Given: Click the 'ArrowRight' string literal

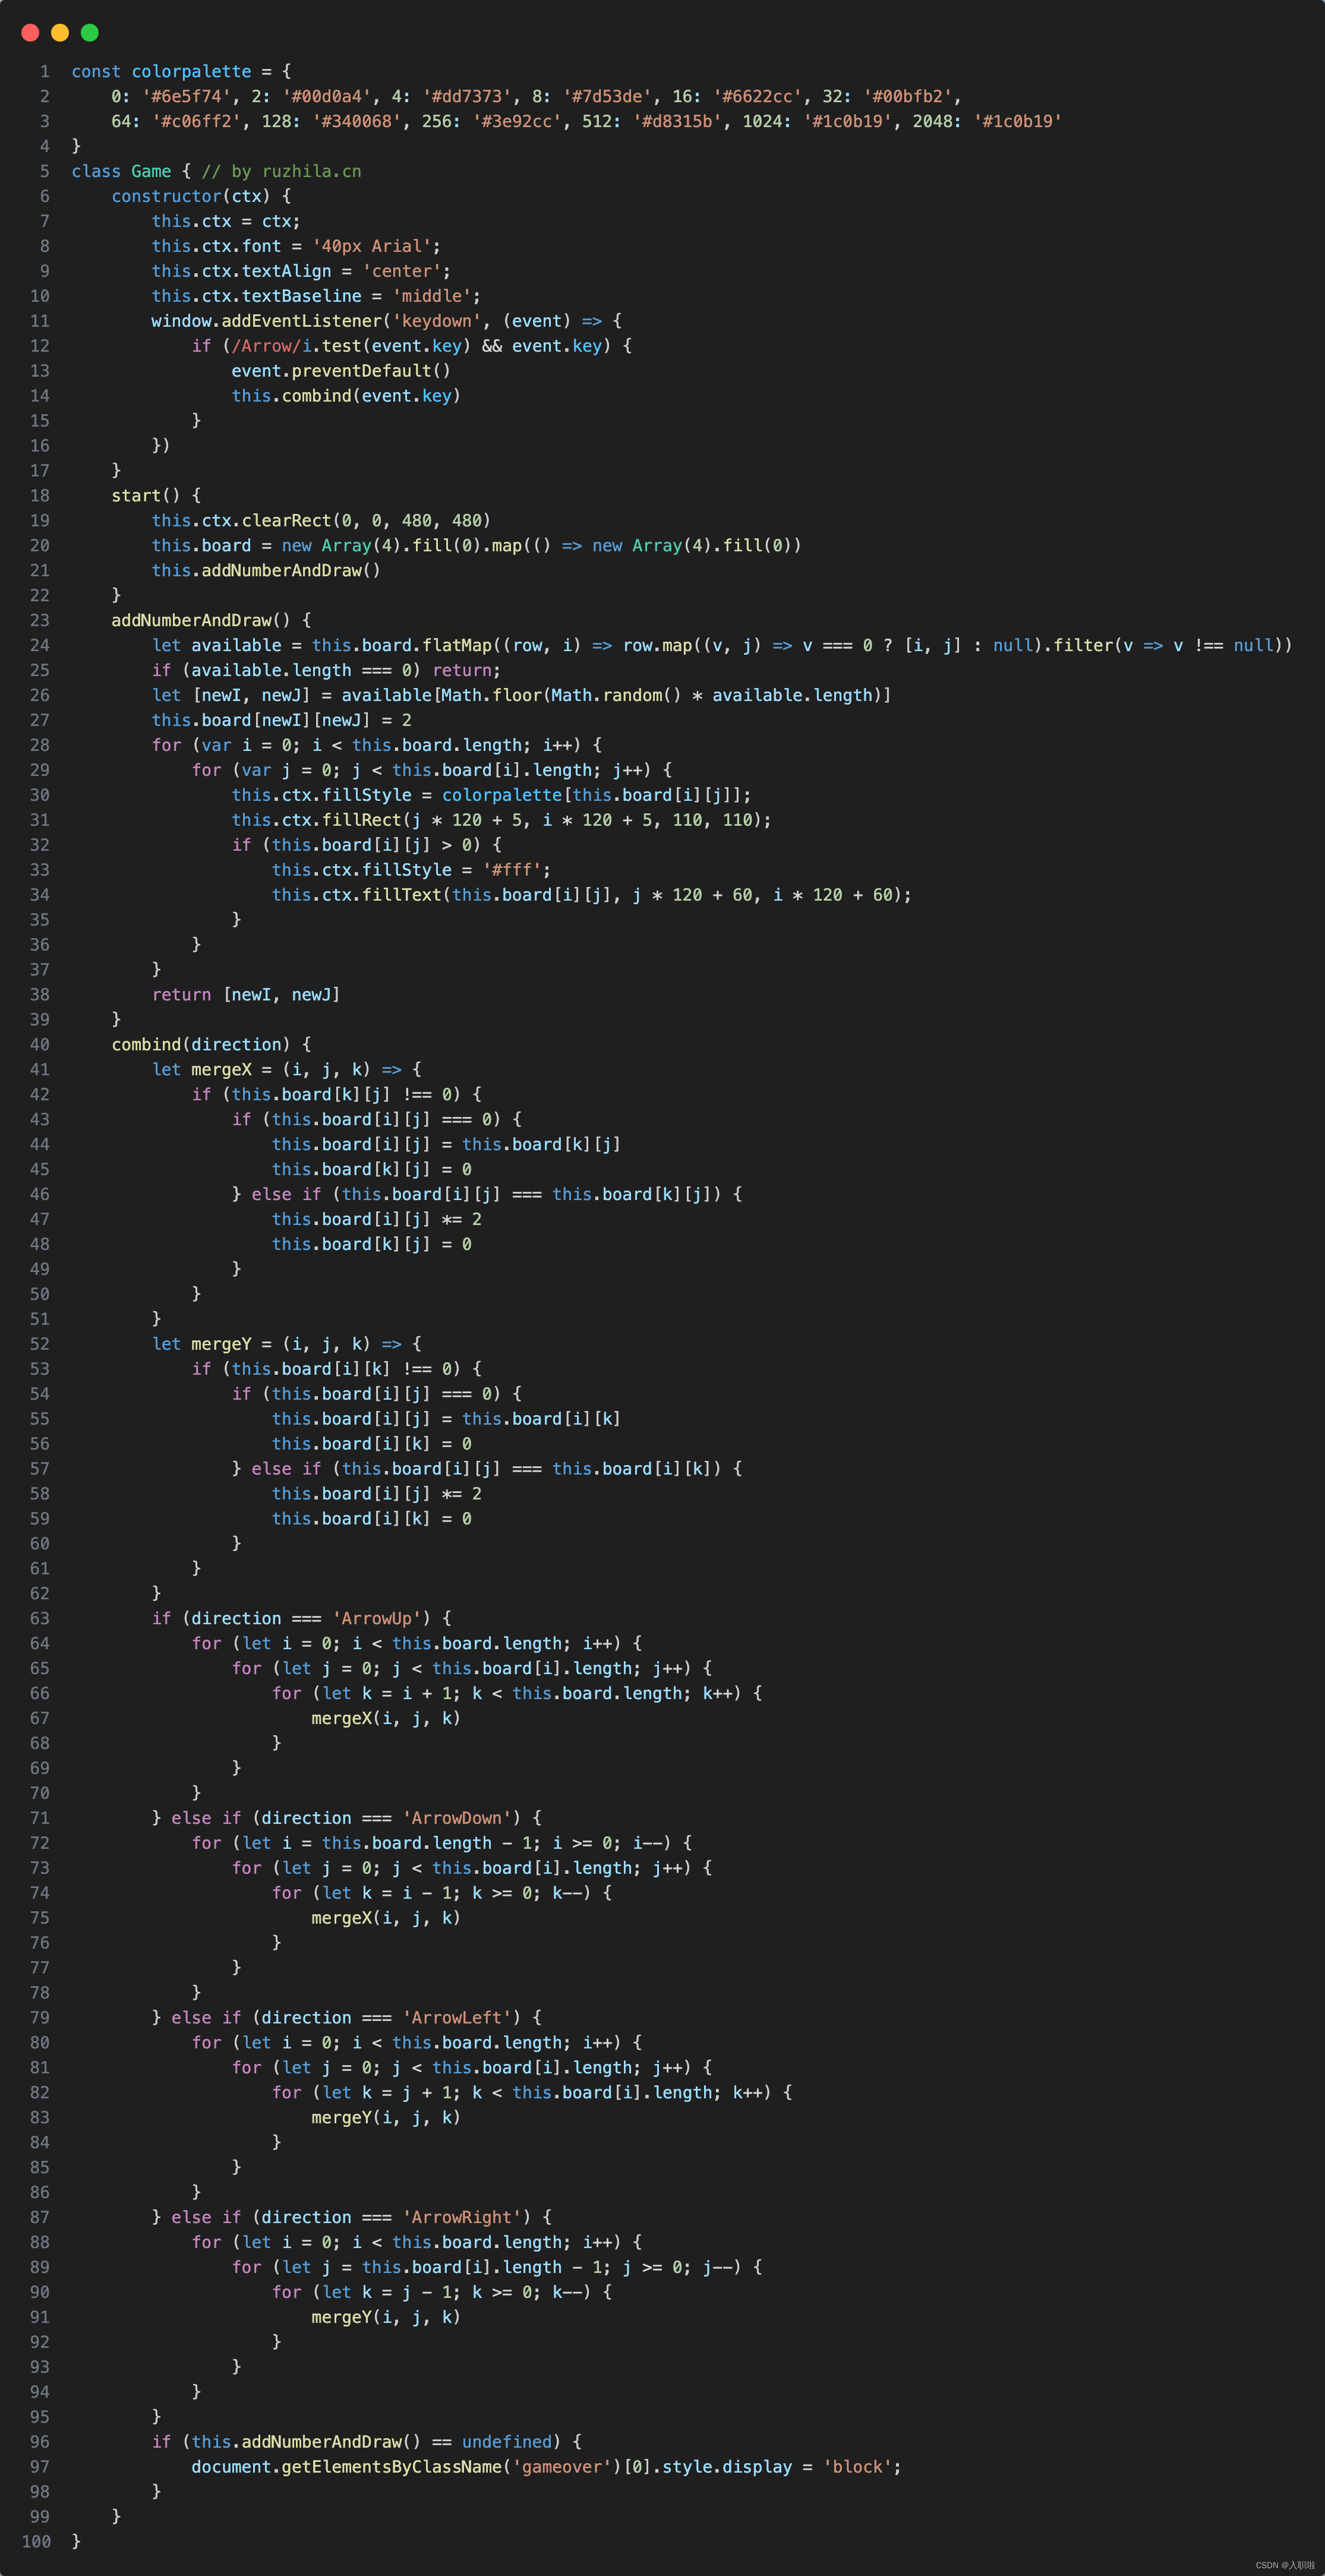Looking at the screenshot, I should coord(461,2218).
